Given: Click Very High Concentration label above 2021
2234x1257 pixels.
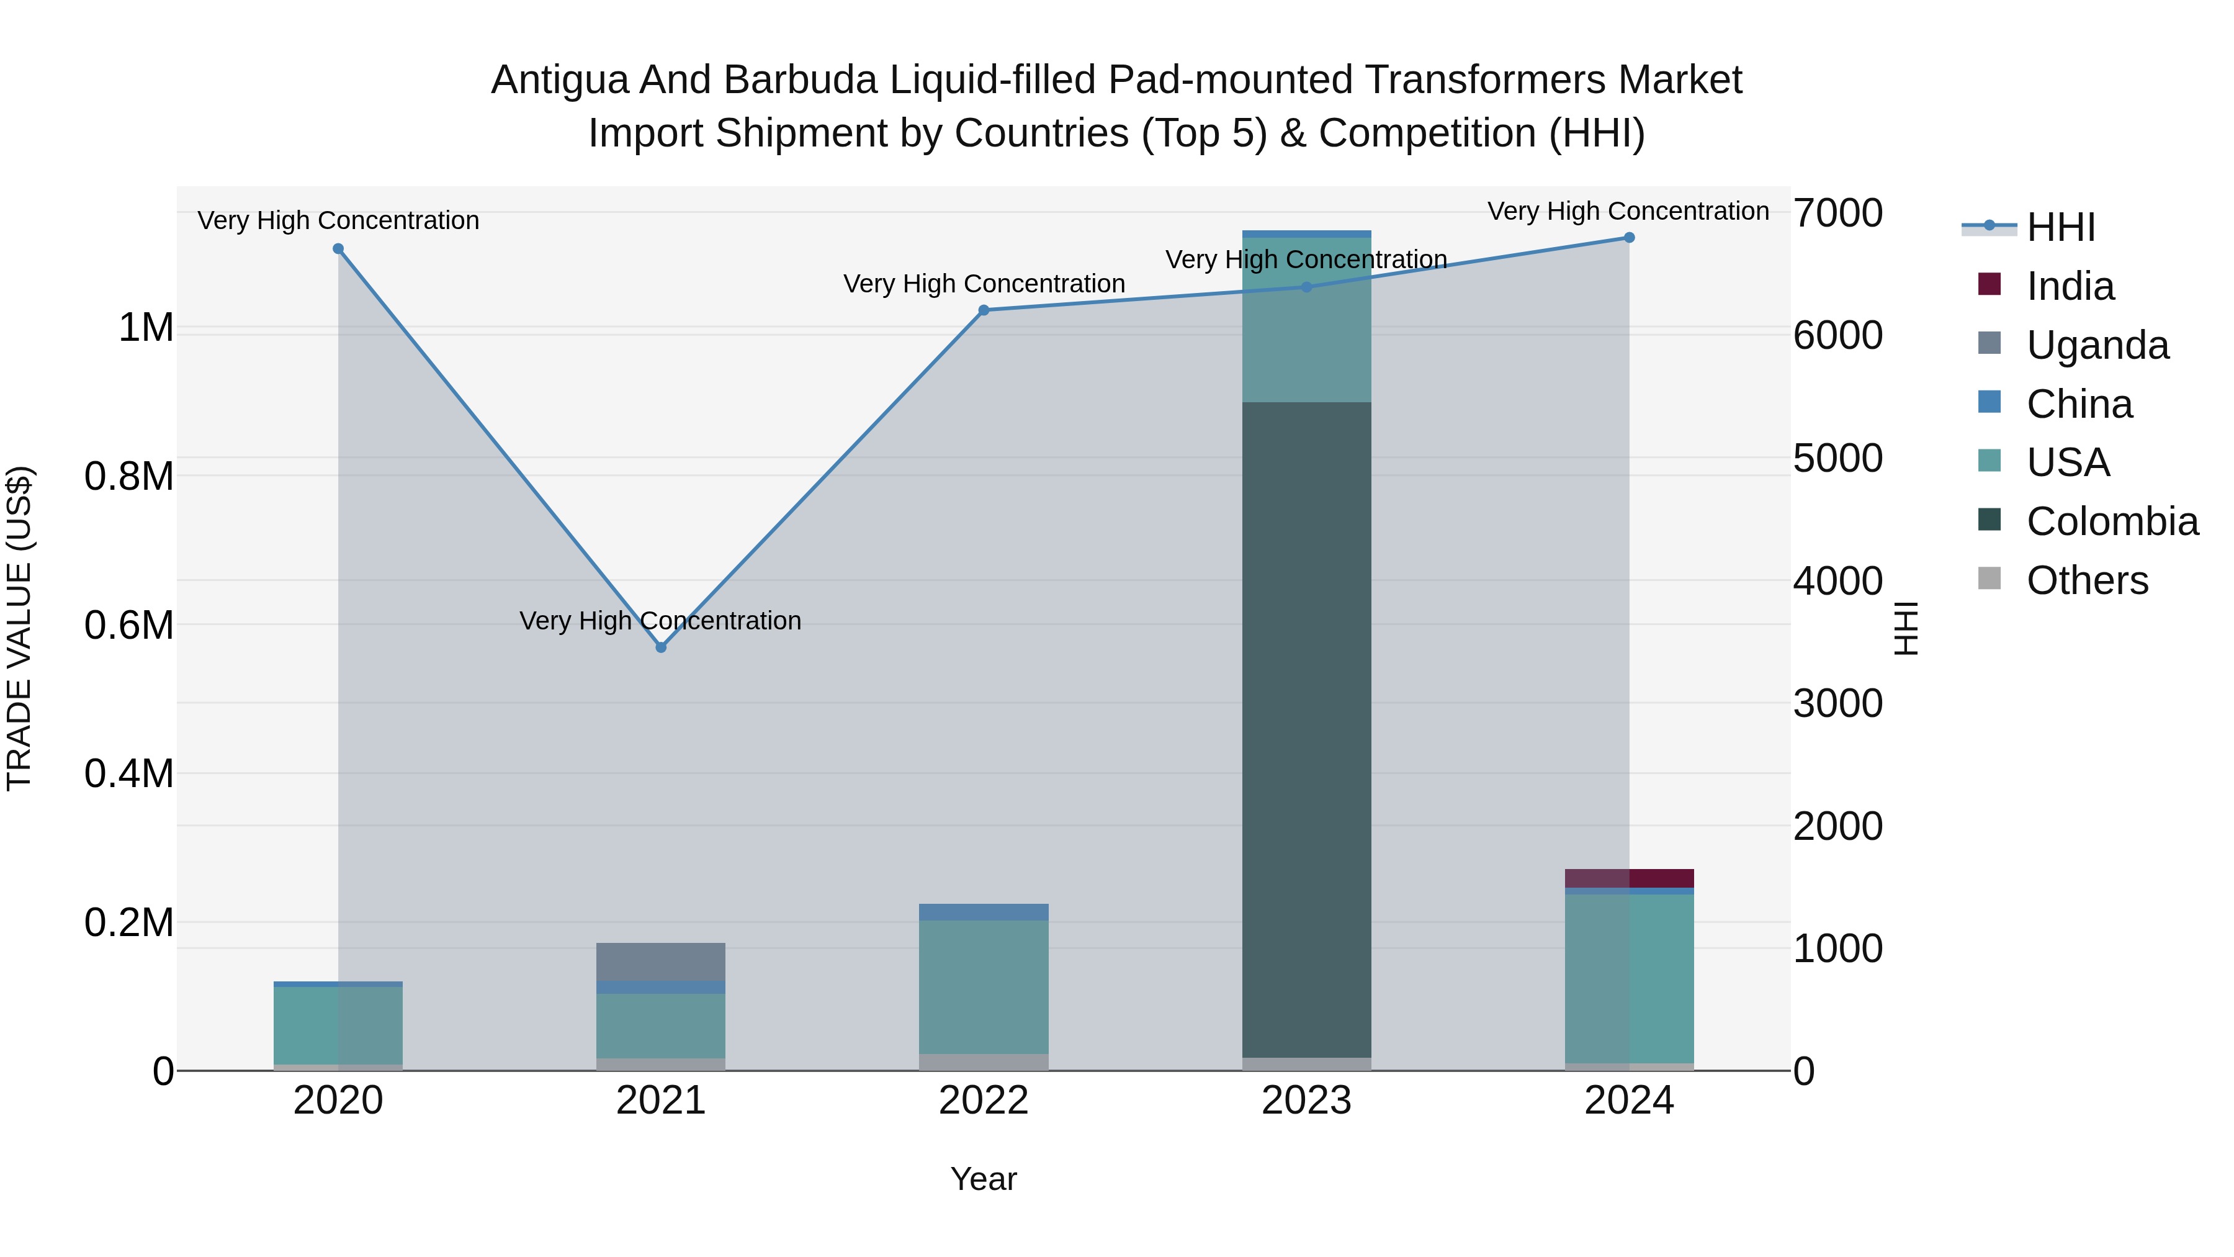Looking at the screenshot, I should (x=660, y=620).
